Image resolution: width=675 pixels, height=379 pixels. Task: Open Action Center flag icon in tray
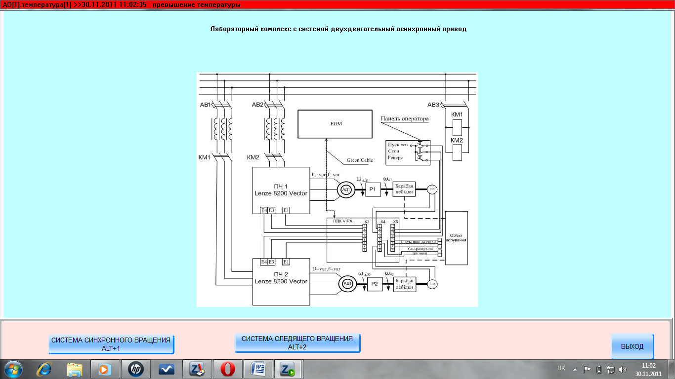pos(587,369)
